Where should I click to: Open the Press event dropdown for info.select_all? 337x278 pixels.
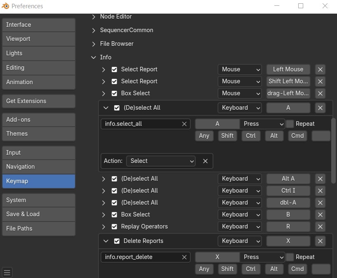tap(262, 124)
